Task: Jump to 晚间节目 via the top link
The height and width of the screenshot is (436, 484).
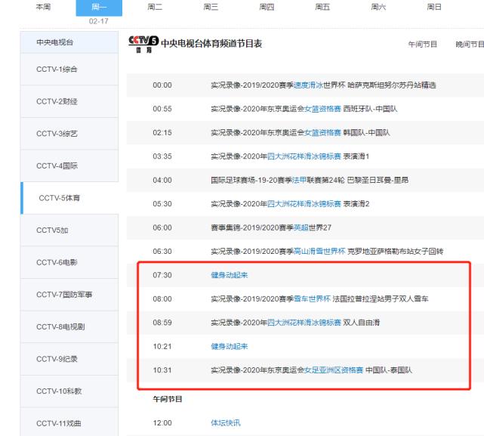Action: pos(470,44)
